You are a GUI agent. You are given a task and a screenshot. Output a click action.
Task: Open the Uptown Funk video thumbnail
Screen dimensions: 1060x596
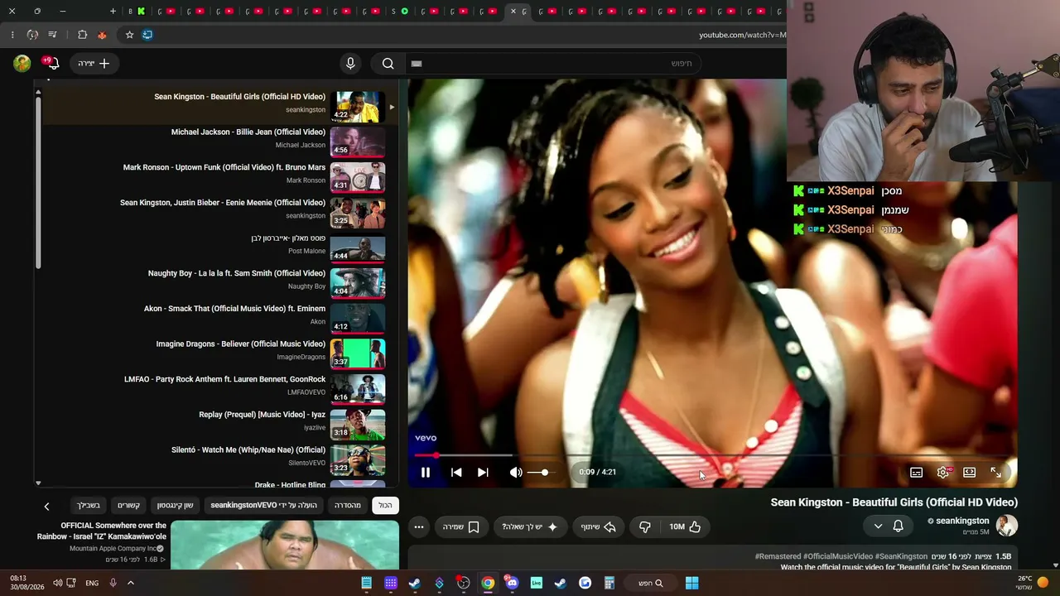[358, 177]
